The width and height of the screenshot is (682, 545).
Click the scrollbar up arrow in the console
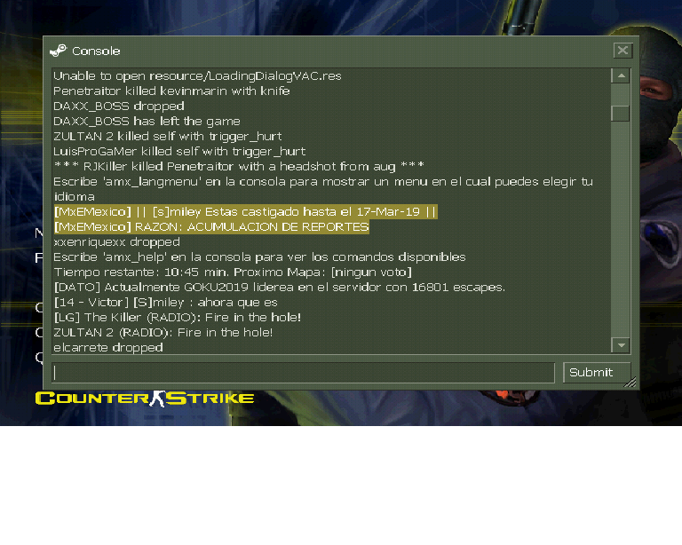[621, 76]
